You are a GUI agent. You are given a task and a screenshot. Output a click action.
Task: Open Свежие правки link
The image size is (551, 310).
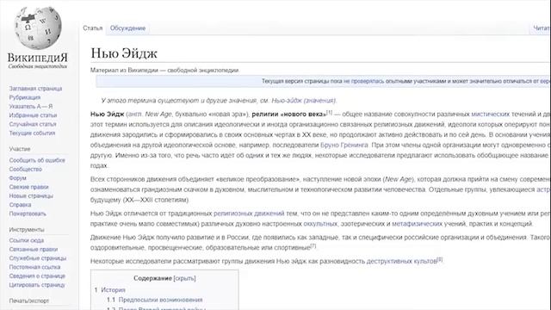(28, 187)
